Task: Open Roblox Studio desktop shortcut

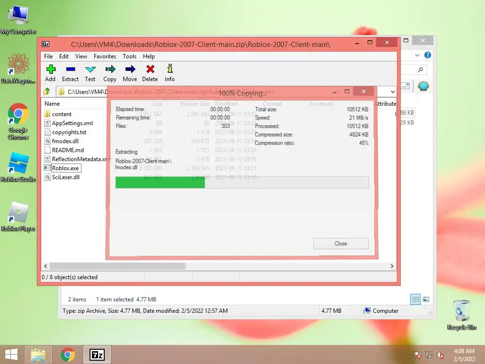Action: tap(18, 167)
